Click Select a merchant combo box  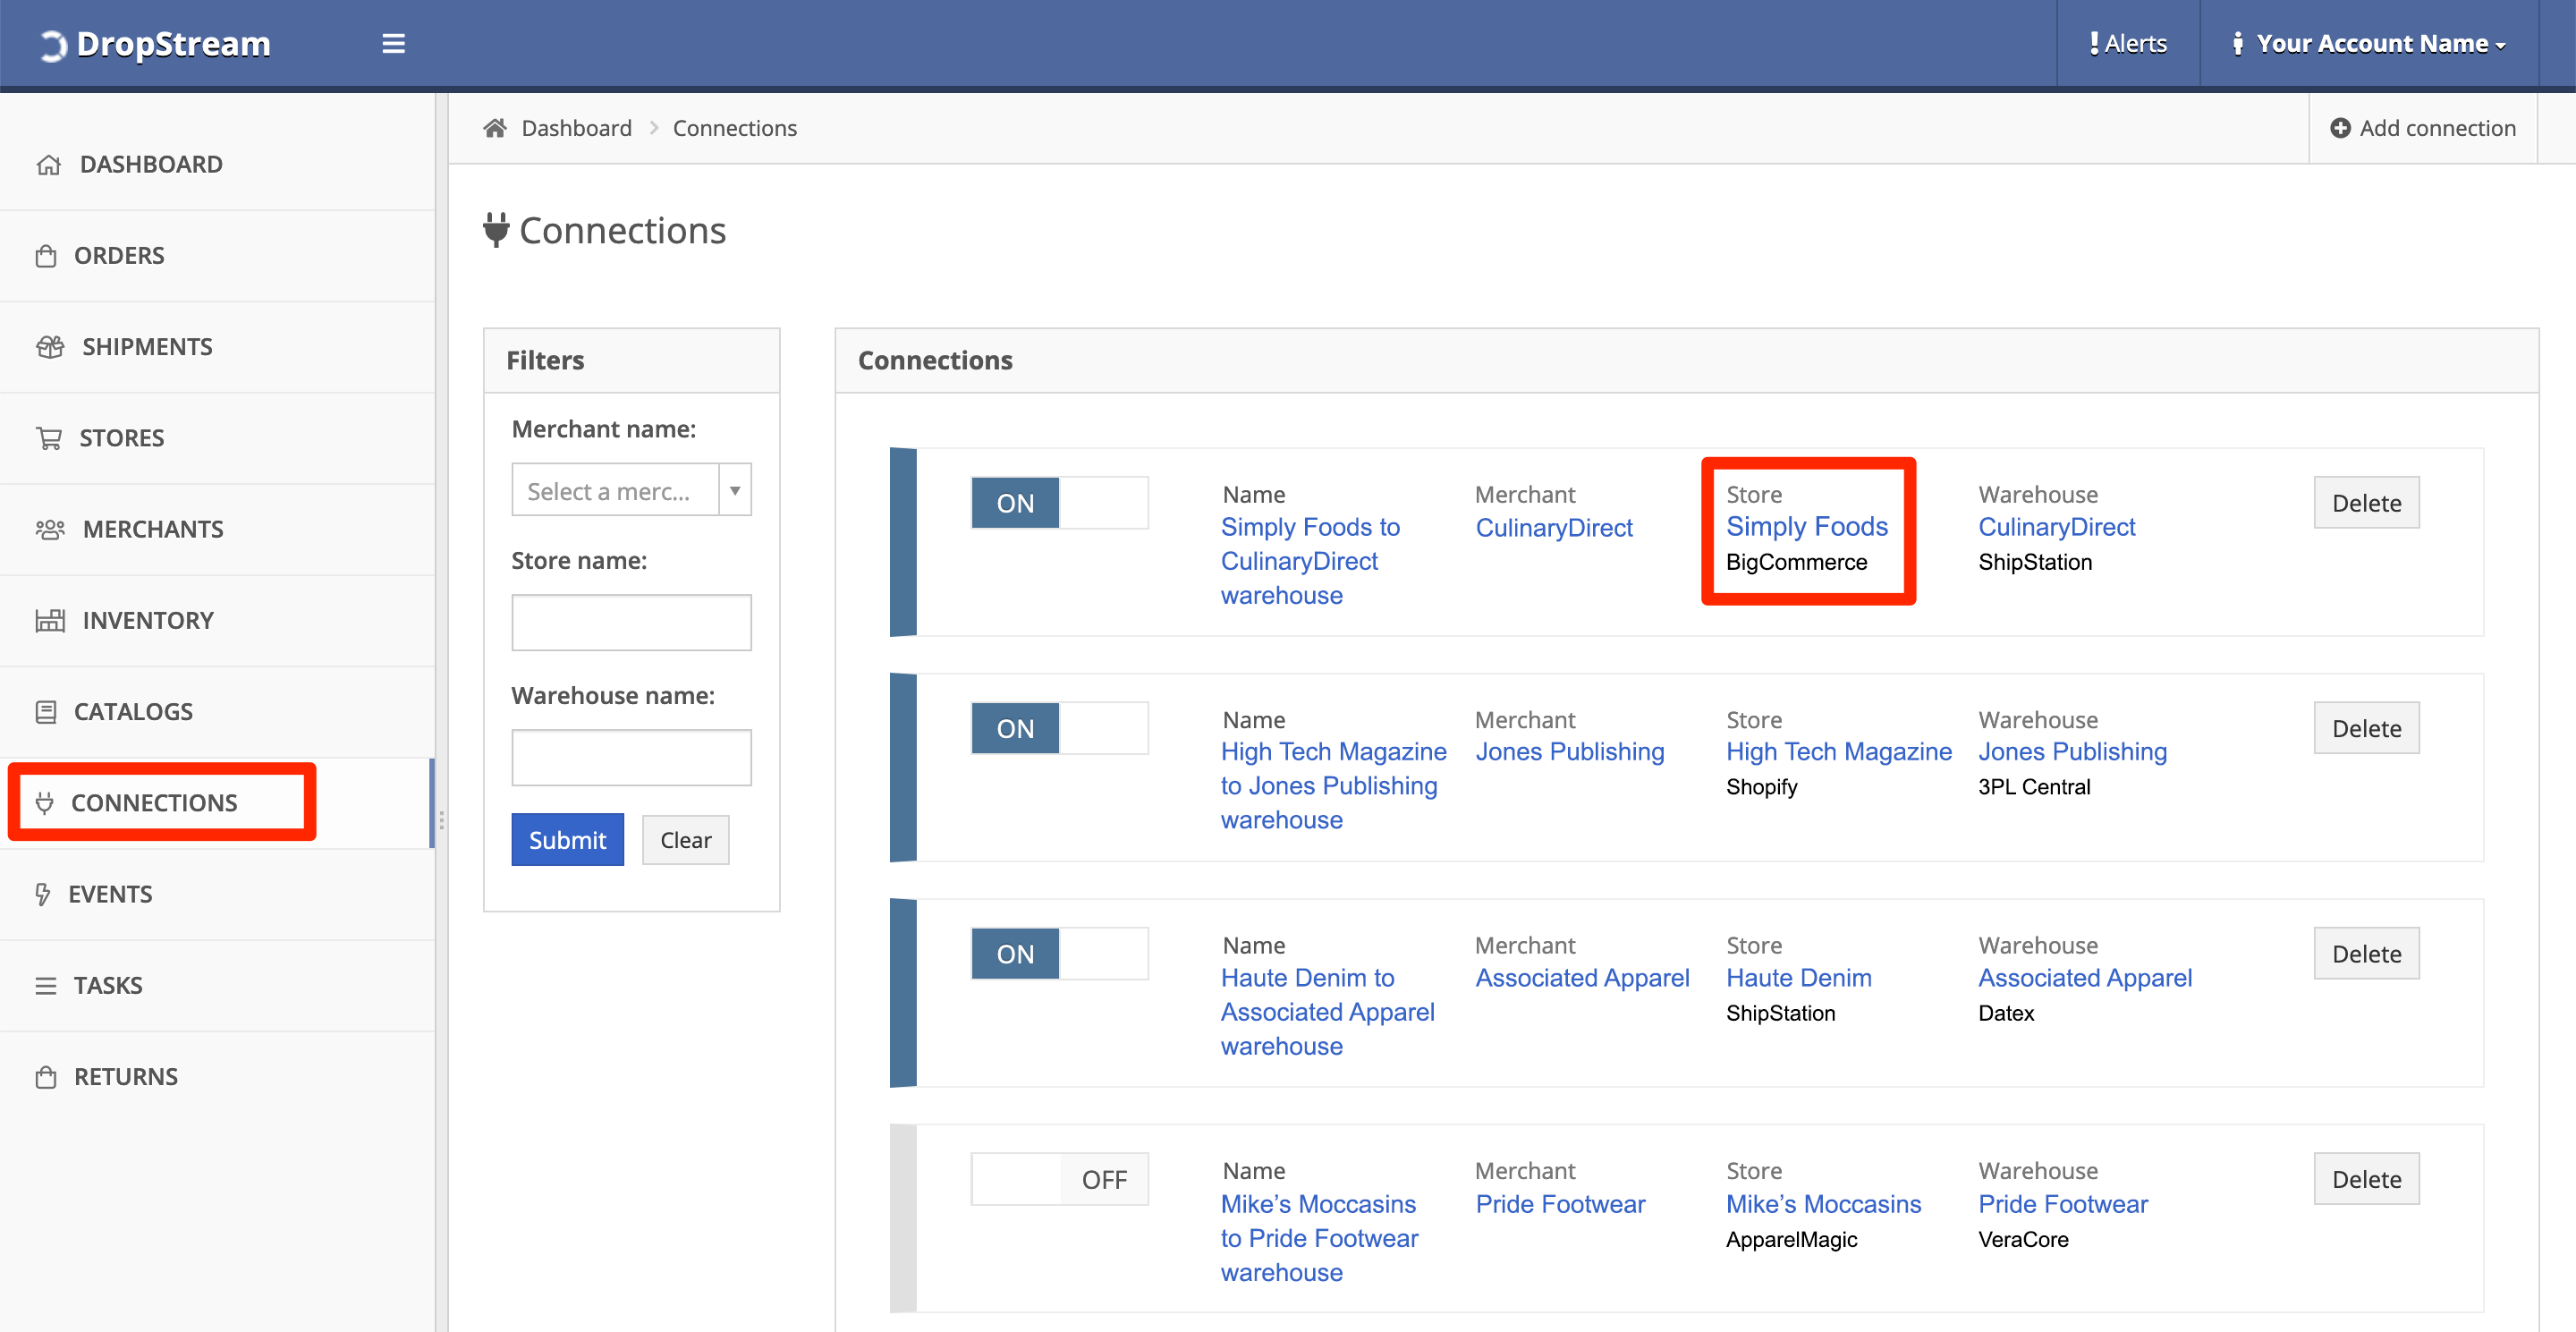click(x=614, y=490)
